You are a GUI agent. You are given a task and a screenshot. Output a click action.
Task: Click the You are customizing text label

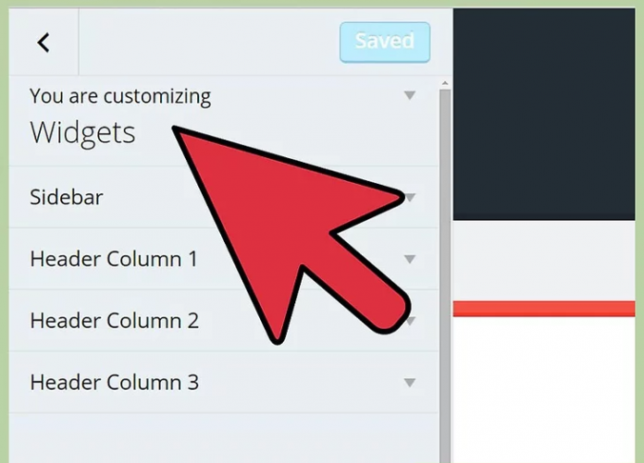(x=120, y=97)
